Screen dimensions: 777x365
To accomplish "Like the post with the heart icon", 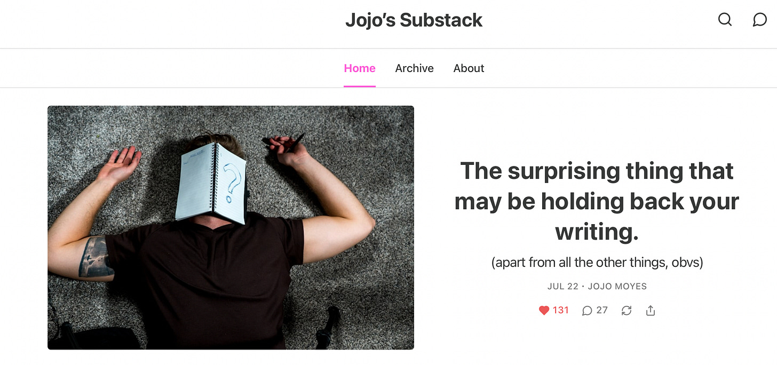I will [x=544, y=311].
